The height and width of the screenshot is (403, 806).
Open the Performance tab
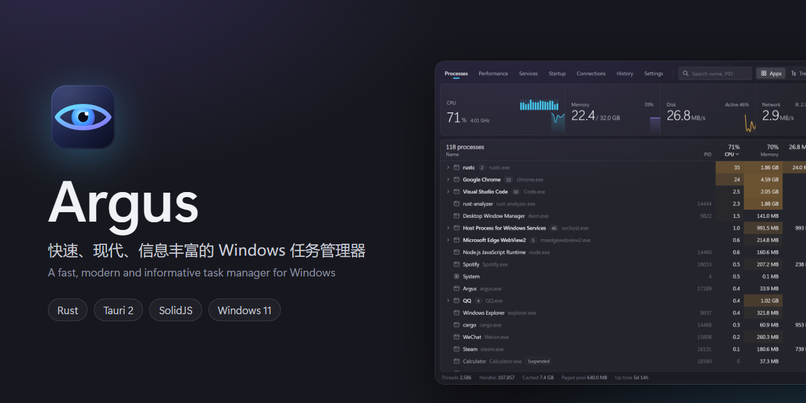(493, 74)
